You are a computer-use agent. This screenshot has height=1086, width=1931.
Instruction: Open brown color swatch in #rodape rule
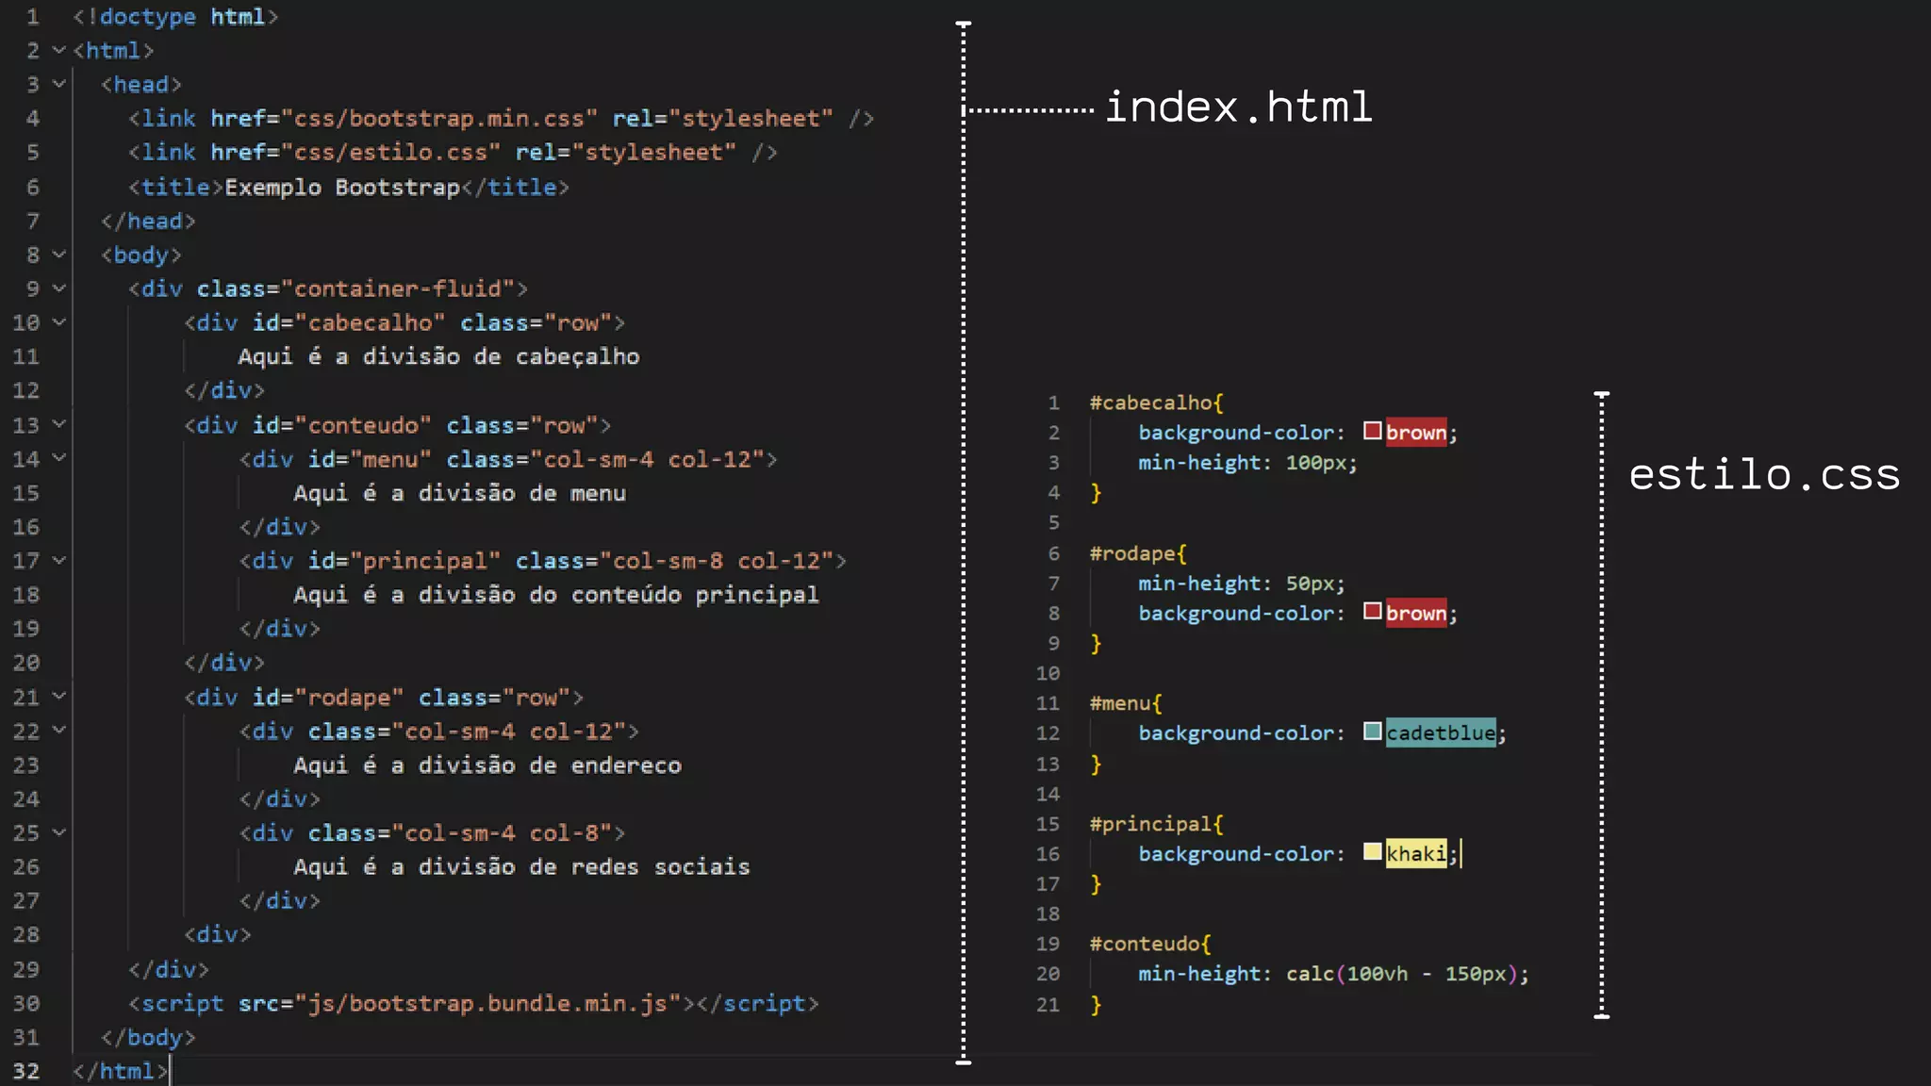pyautogui.click(x=1373, y=612)
